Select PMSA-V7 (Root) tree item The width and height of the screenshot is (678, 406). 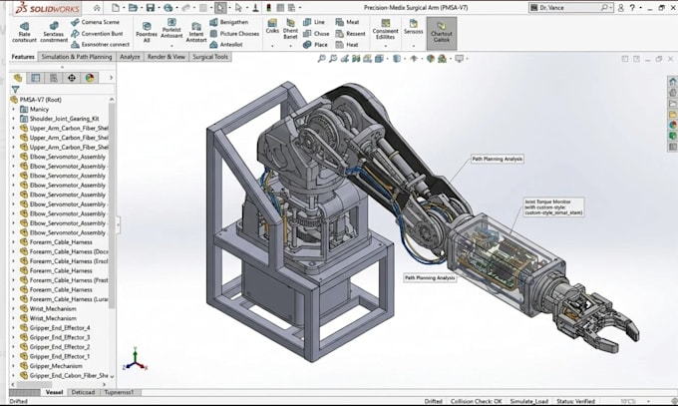click(40, 100)
